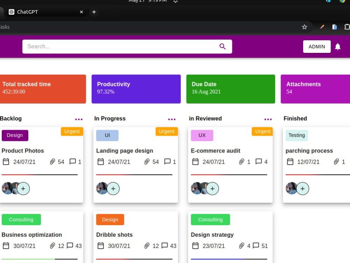Click calendar icon on E-commerce audit
The width and height of the screenshot is (350, 263).
pyautogui.click(x=195, y=161)
